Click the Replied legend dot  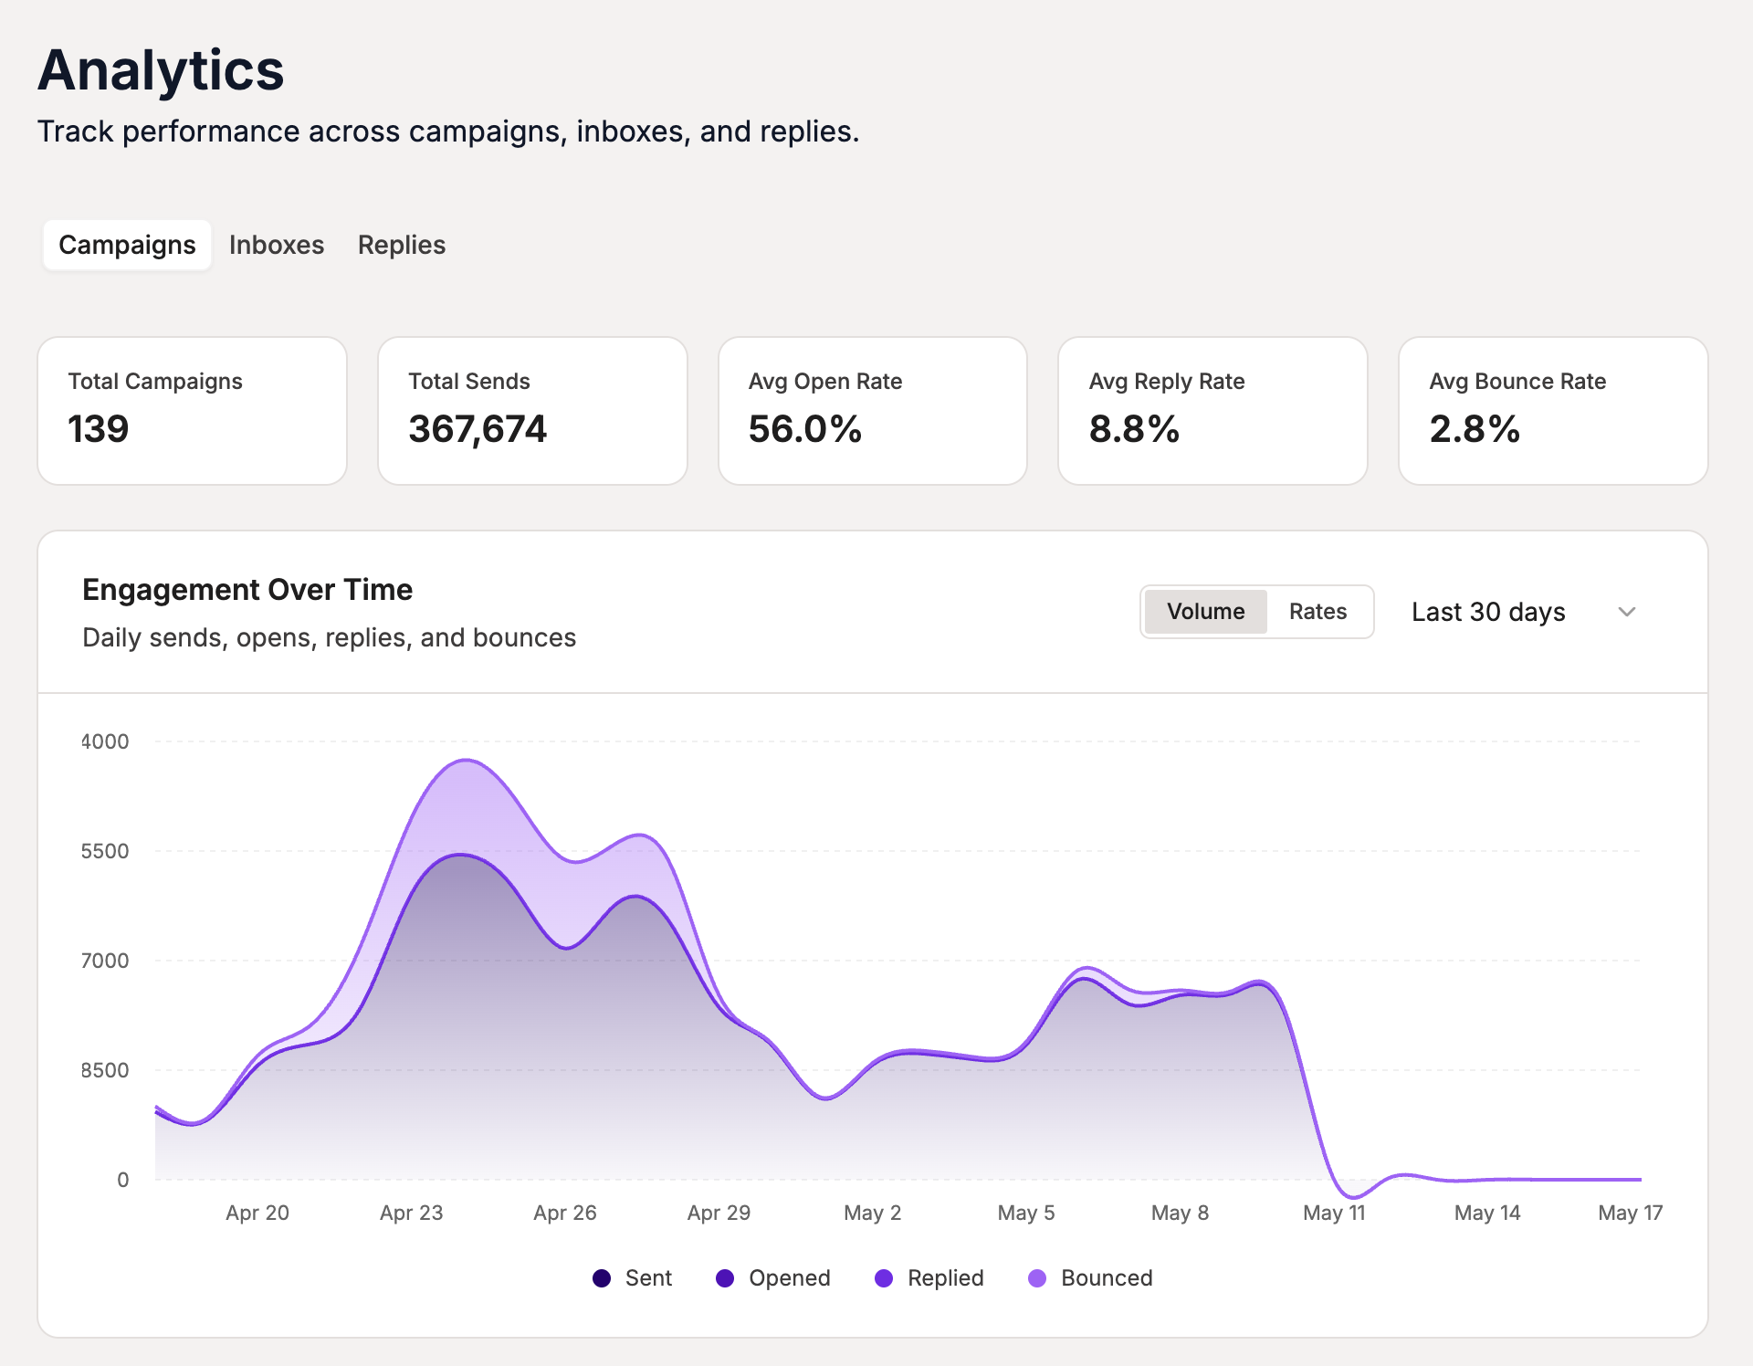(x=884, y=1278)
